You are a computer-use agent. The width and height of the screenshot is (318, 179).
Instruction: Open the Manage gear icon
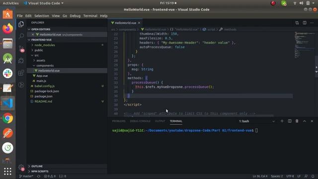click(21, 168)
